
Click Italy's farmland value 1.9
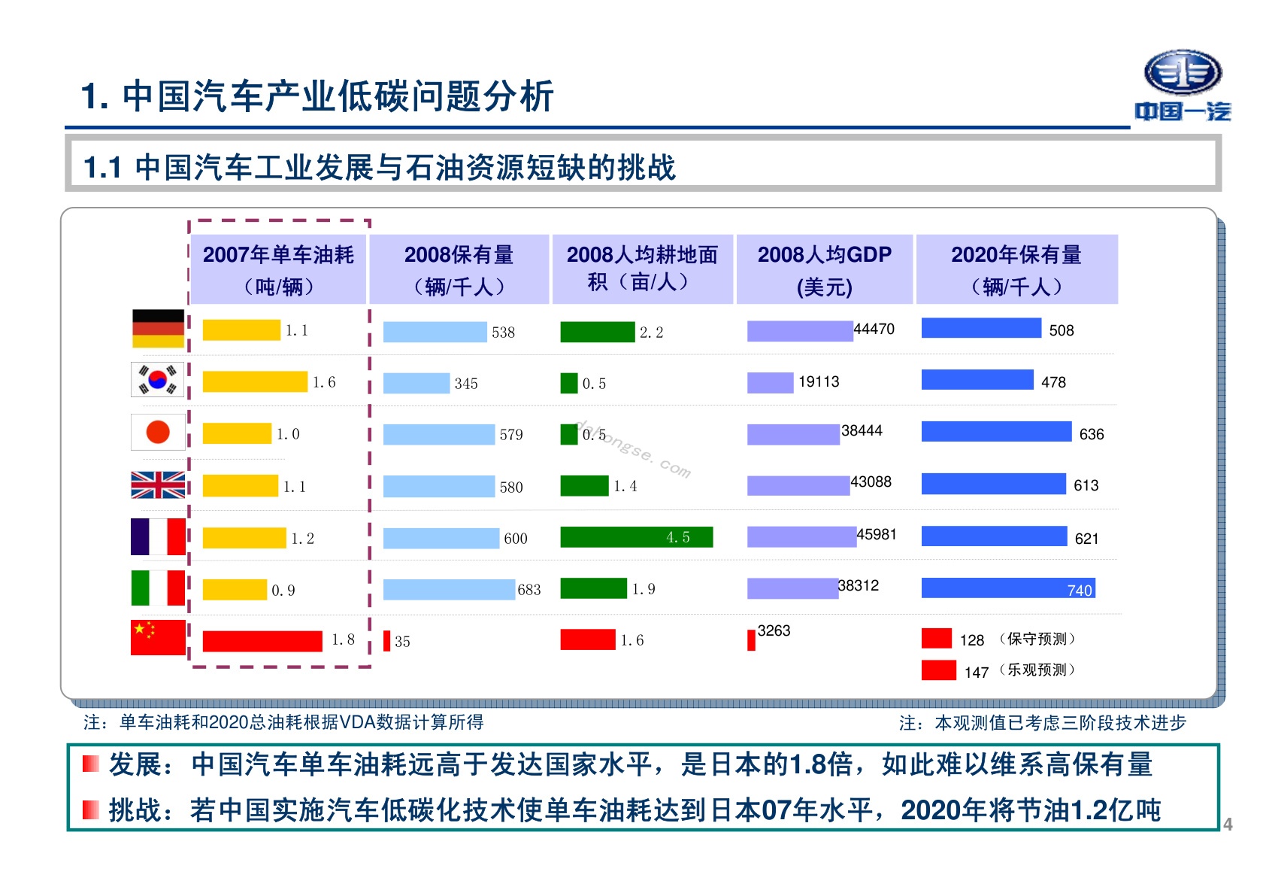[643, 589]
